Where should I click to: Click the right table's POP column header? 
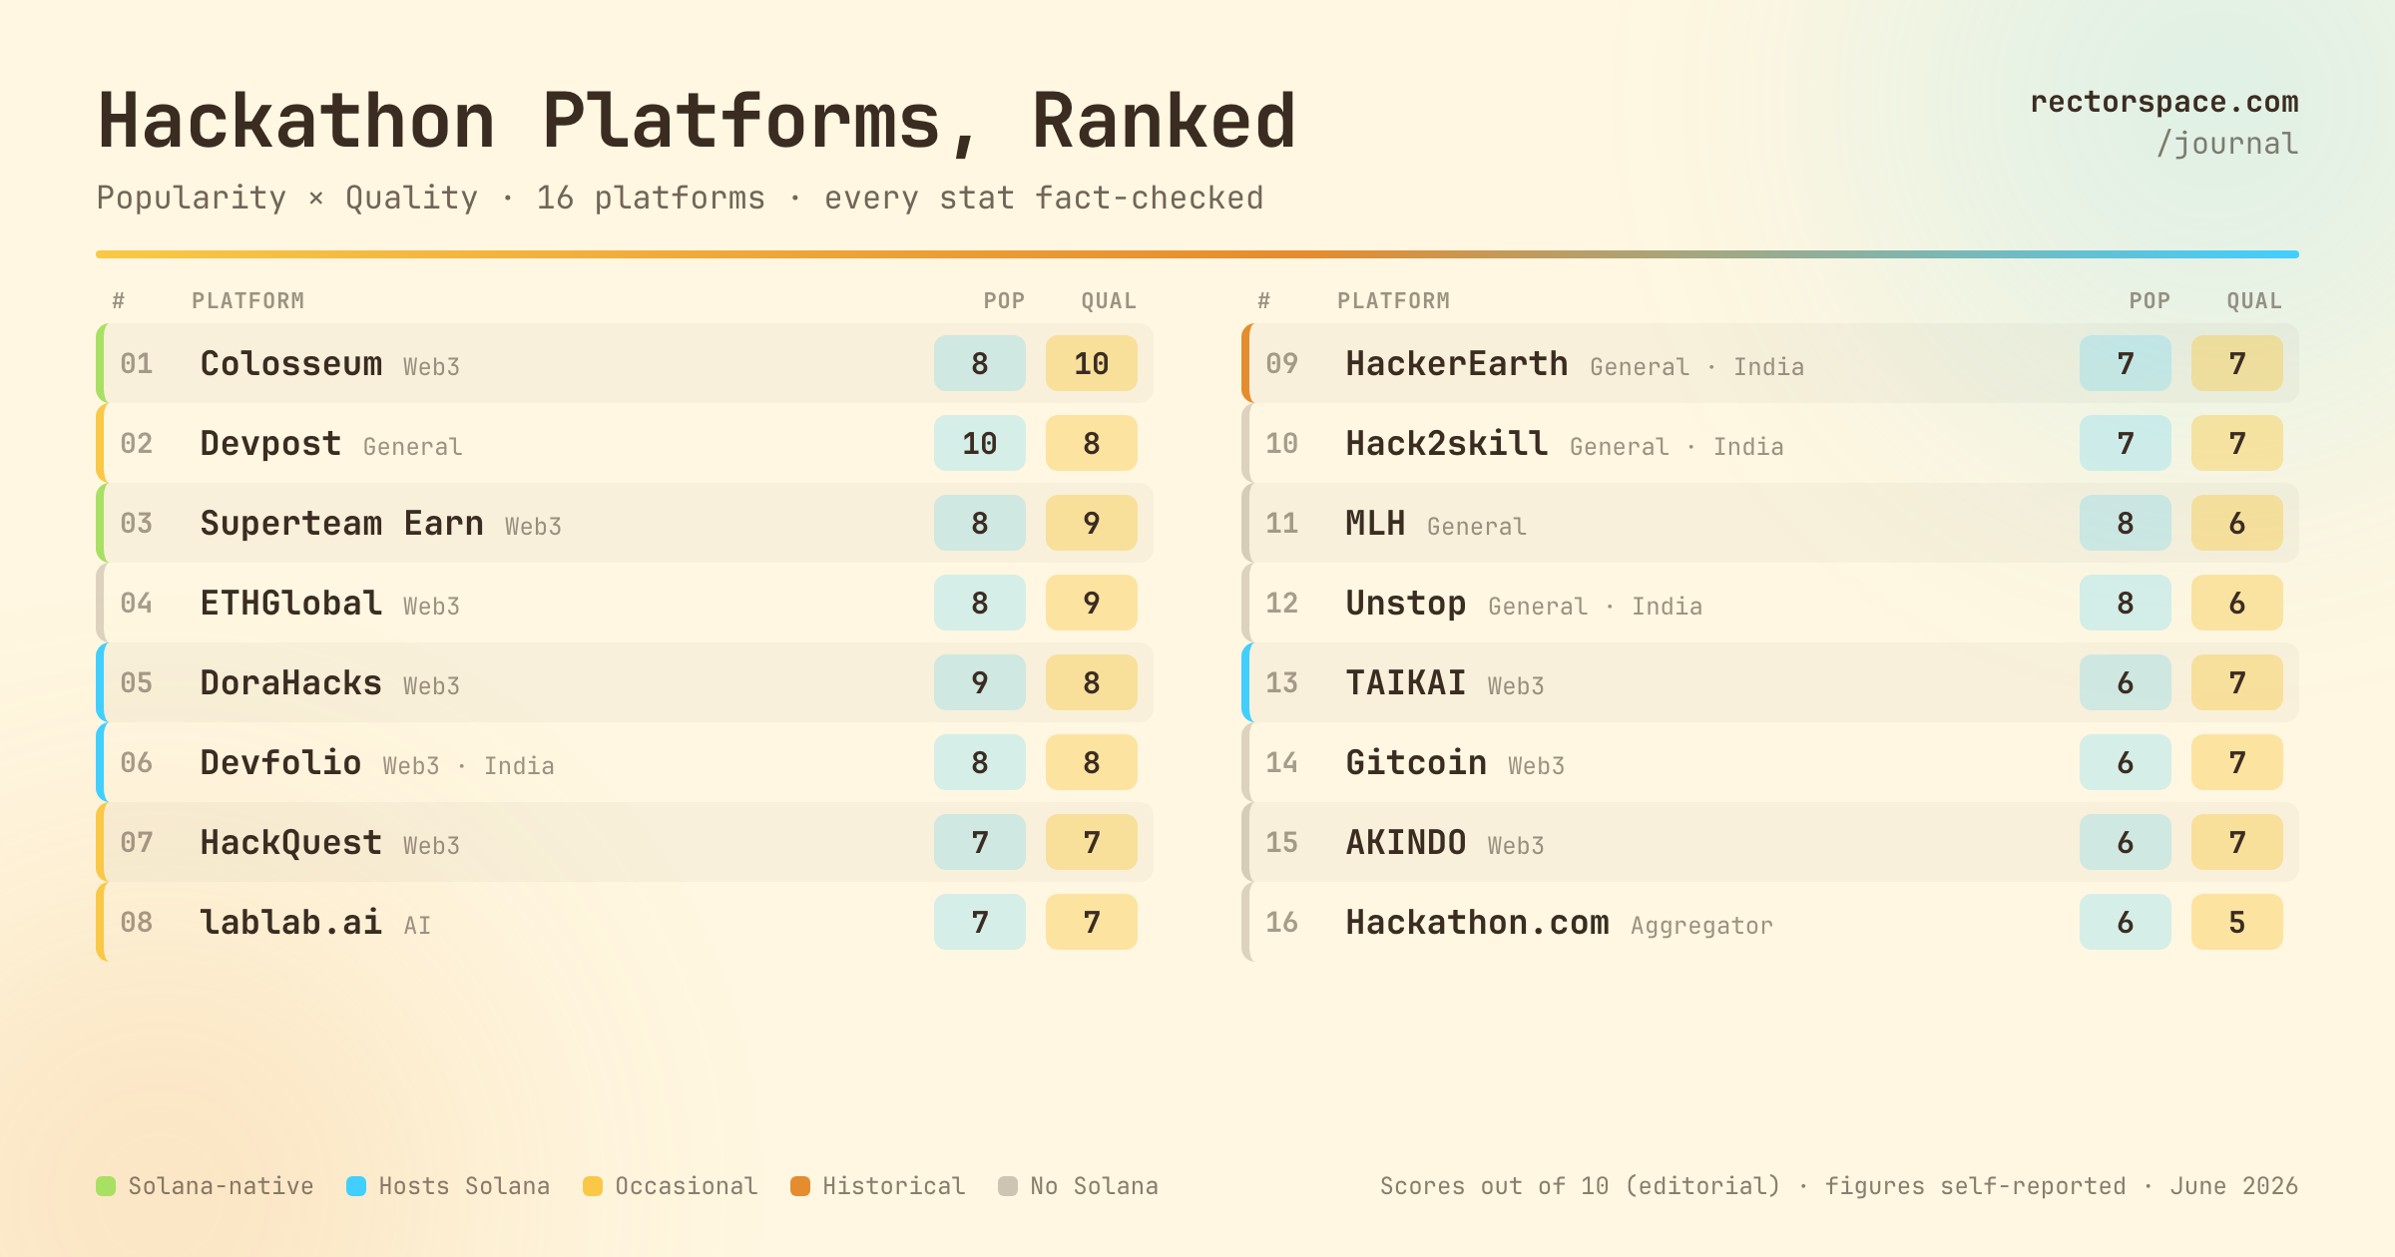[2150, 301]
